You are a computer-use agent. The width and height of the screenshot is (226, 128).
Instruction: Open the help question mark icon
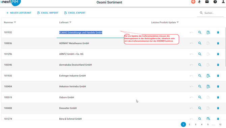[x=215, y=2]
